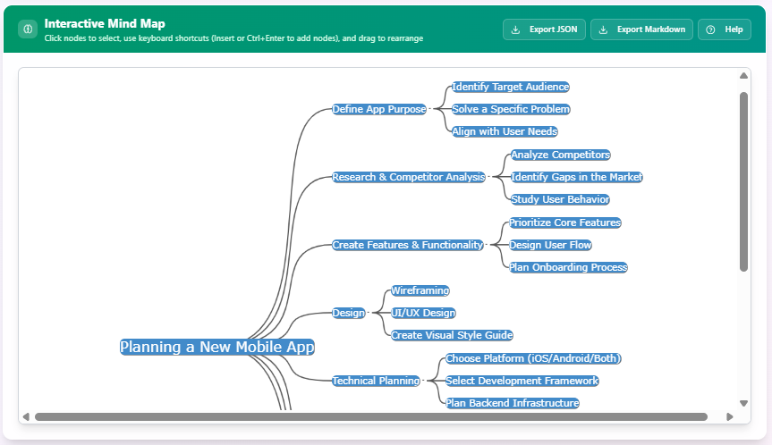Click the scroll left arrow
This screenshot has height=445, width=772.
pos(26,416)
